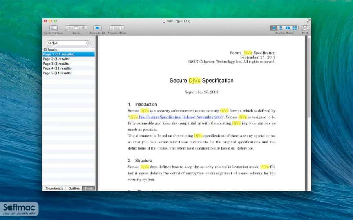Click the document vertical scrollbar

309,77
